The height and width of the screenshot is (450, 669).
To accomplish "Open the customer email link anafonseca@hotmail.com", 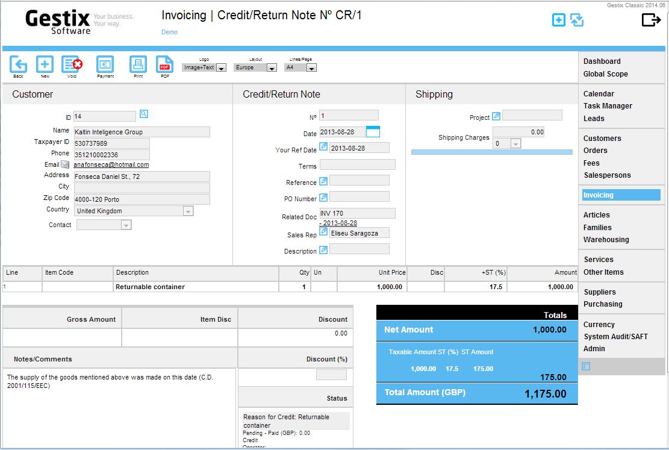I will [x=111, y=165].
